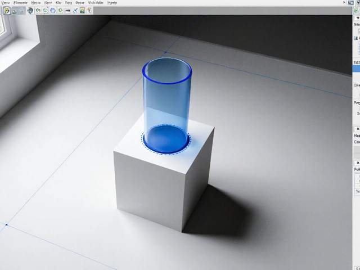Click the second toolbar icon beside the highlighted one

(x=14, y=10)
